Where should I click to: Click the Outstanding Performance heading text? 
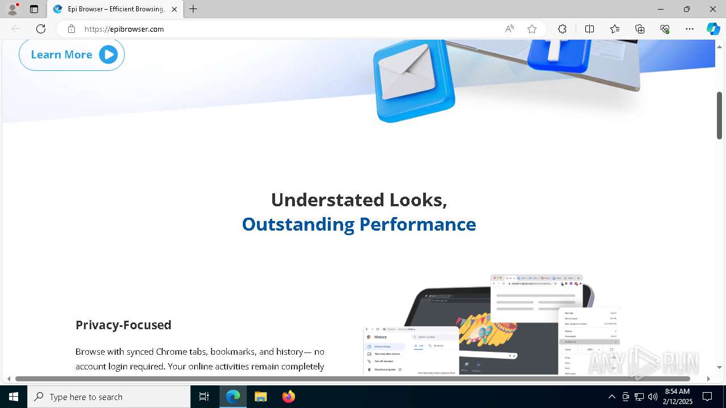[x=359, y=224]
